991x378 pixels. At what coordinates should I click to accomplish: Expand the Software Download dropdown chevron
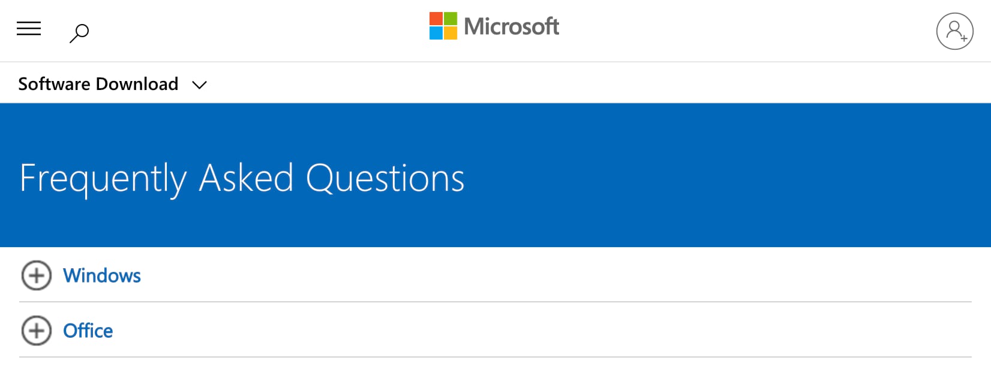pos(199,85)
